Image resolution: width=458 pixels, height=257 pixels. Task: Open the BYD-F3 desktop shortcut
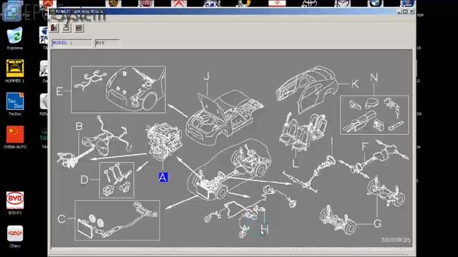point(15,203)
